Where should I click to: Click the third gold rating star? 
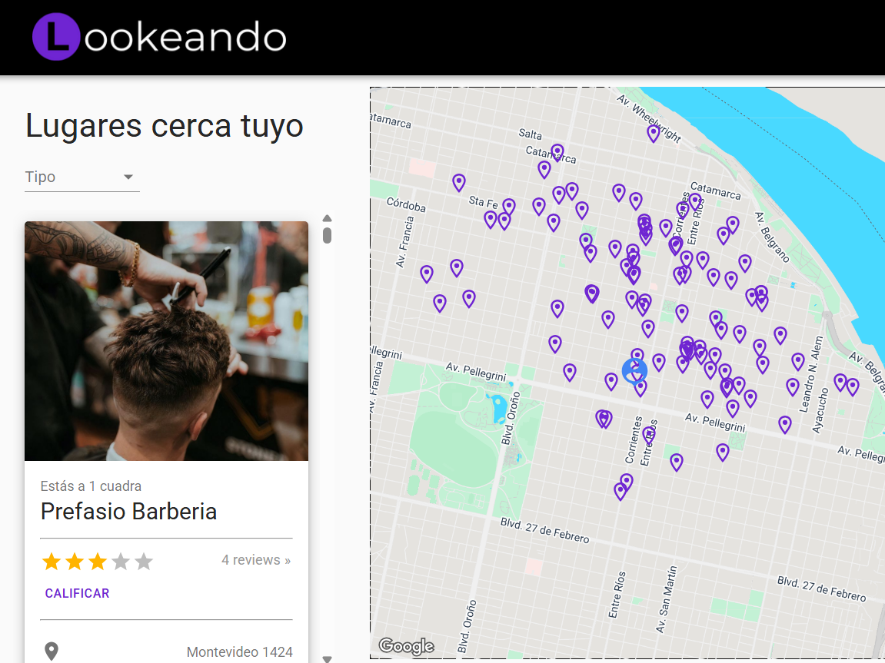pyautogui.click(x=98, y=562)
